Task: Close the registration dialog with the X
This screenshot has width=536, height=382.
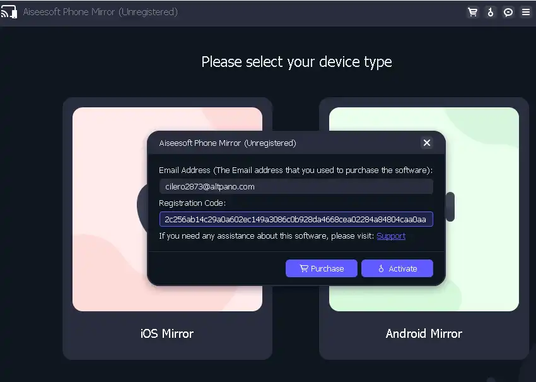Action: [x=427, y=143]
